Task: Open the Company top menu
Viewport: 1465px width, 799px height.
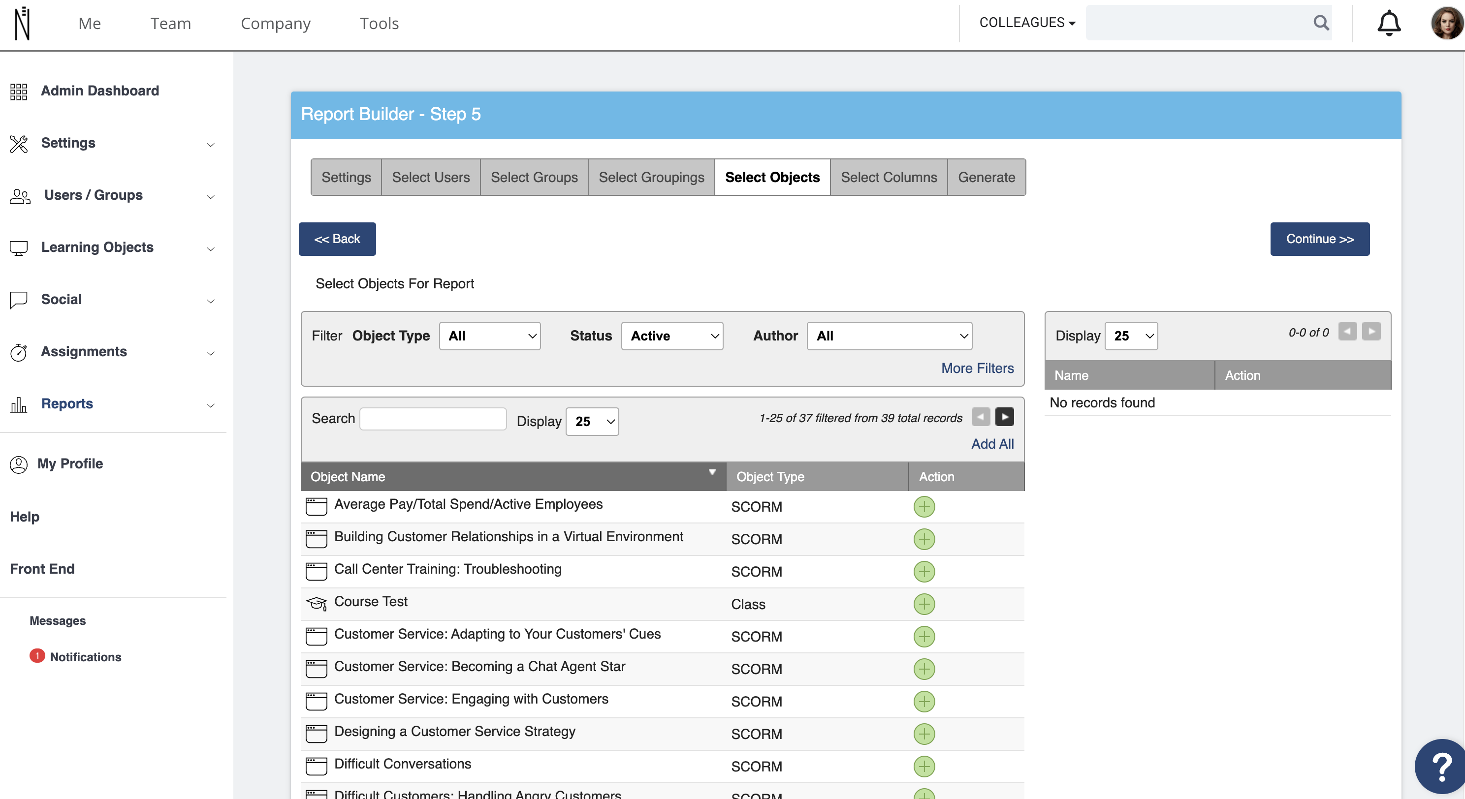Action: pos(275,23)
